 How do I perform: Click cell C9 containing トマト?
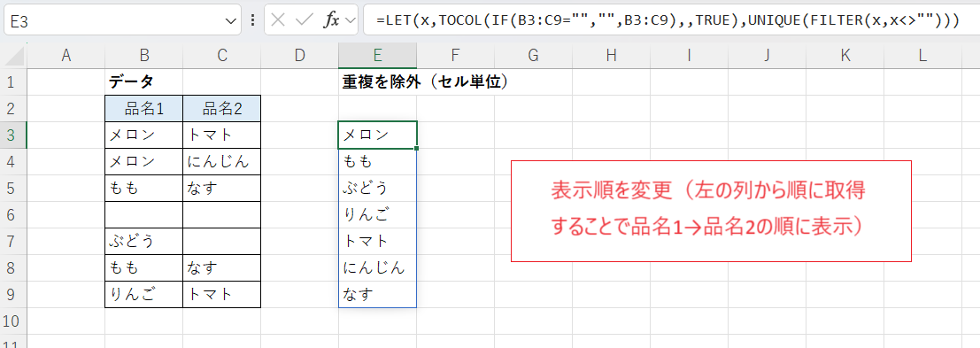tap(222, 294)
